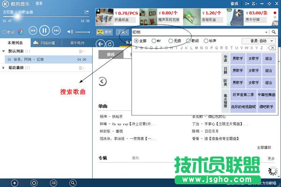Select the song row 徐良、阿悄 - 红装

tap(49, 59)
